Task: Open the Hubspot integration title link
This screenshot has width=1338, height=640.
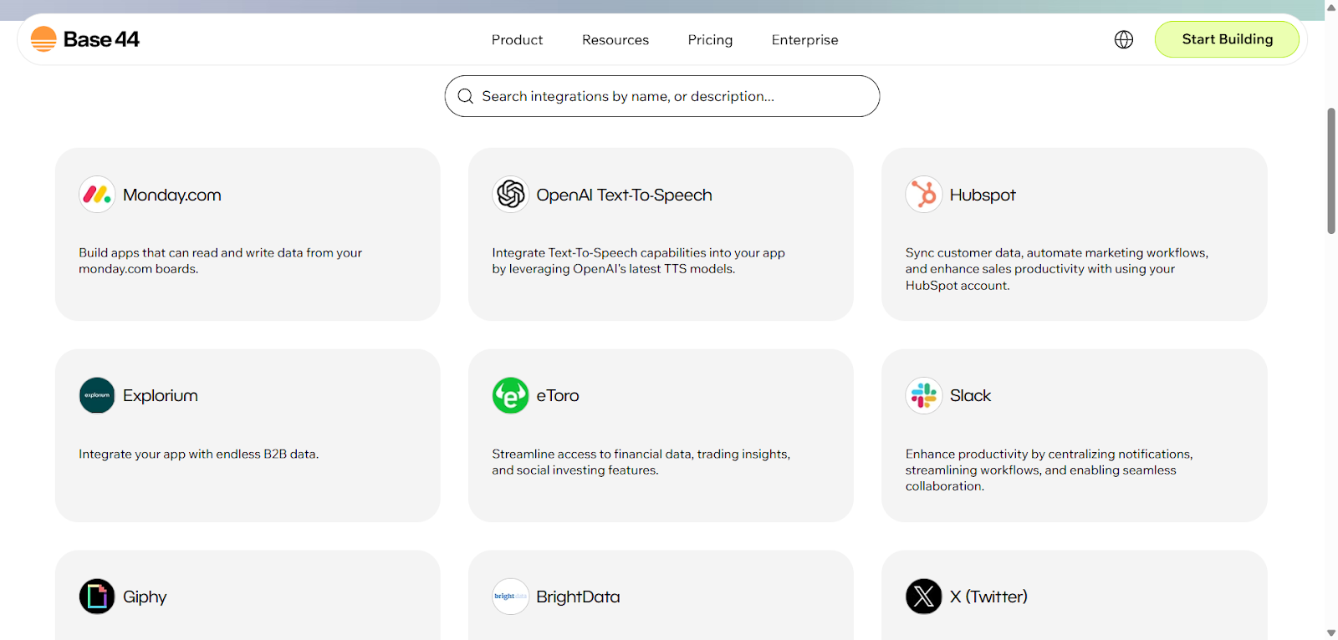Action: pos(982,195)
